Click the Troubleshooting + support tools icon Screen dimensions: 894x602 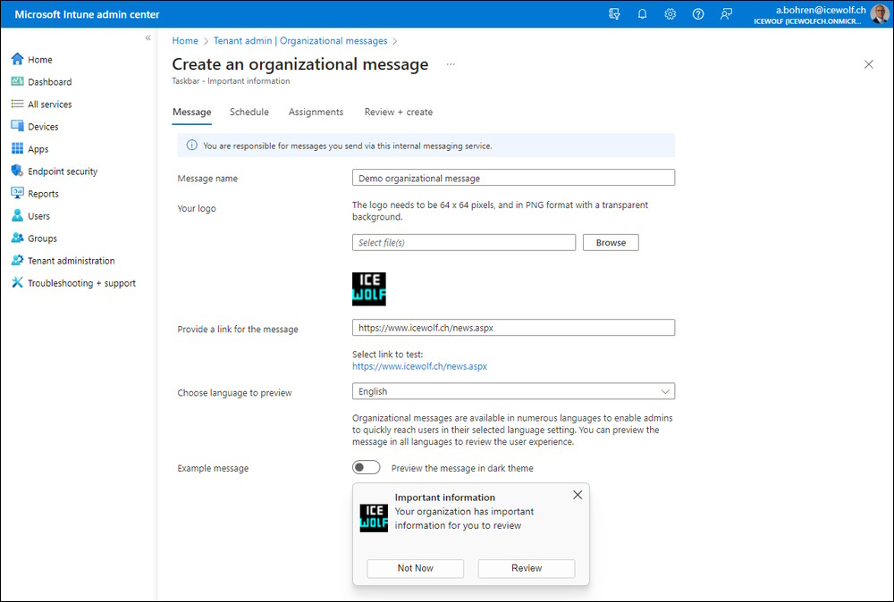(x=18, y=282)
